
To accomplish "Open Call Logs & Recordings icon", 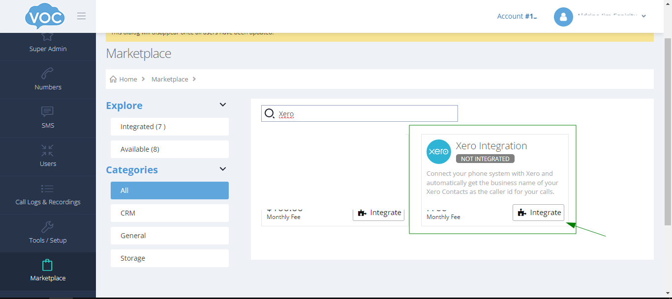I will pyautogui.click(x=48, y=189).
